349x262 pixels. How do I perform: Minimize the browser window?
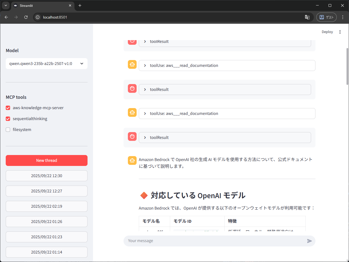pos(317,5)
